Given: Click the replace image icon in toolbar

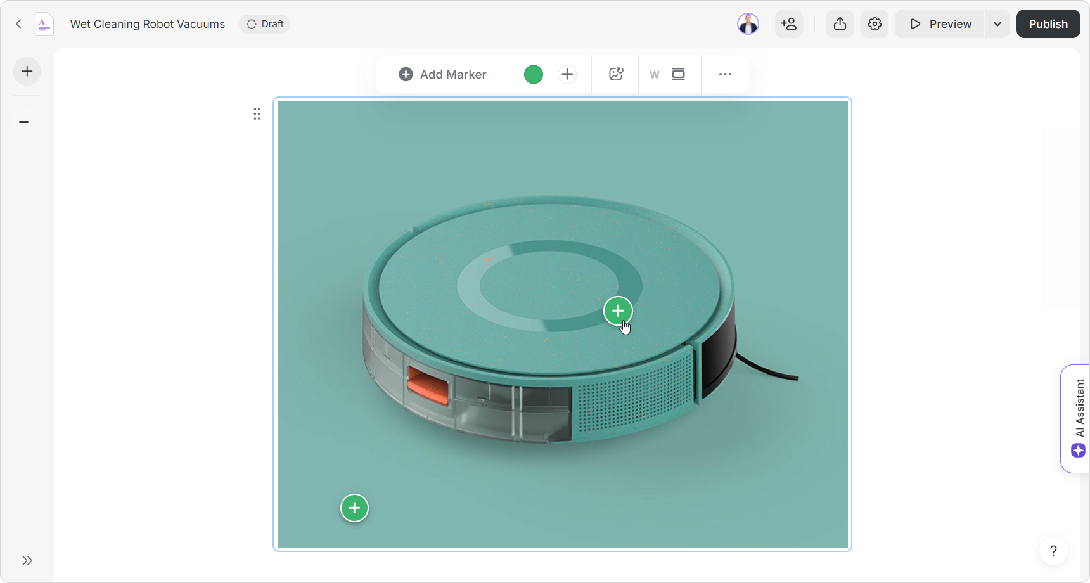Looking at the screenshot, I should [616, 74].
